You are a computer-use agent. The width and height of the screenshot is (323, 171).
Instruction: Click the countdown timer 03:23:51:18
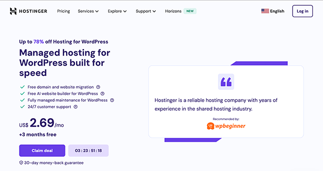88,151
